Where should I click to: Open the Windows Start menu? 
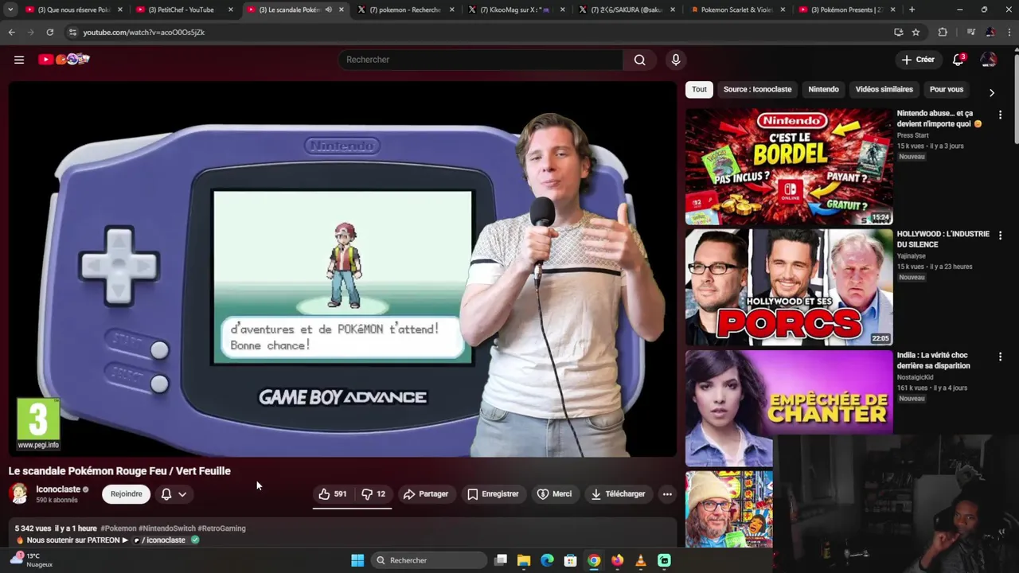(x=357, y=560)
